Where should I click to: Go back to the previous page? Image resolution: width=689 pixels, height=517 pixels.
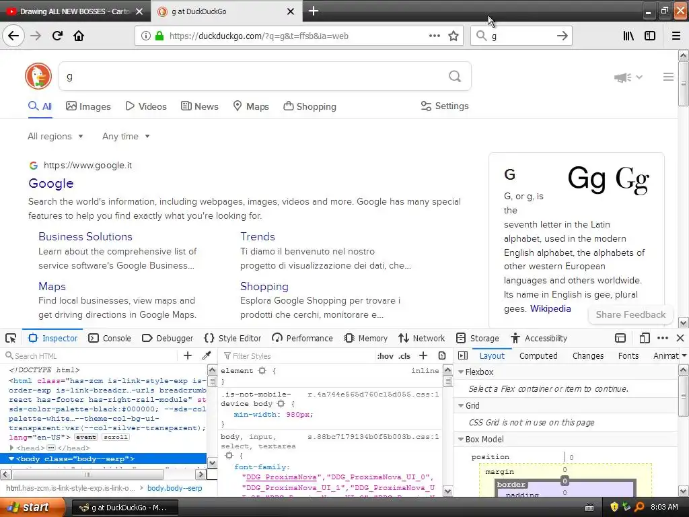click(13, 36)
